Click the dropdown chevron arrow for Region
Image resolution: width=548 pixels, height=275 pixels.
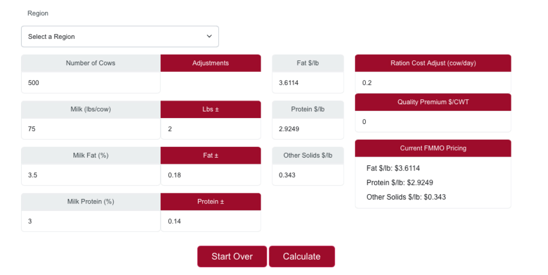click(209, 36)
